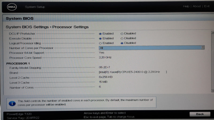214x120 pixels.
Task: Click the Back button
Action: click(200, 114)
